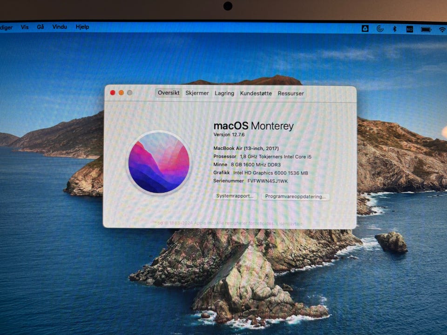Click the Minne '8 GB 1600 MHz DDR3' line

click(x=247, y=165)
